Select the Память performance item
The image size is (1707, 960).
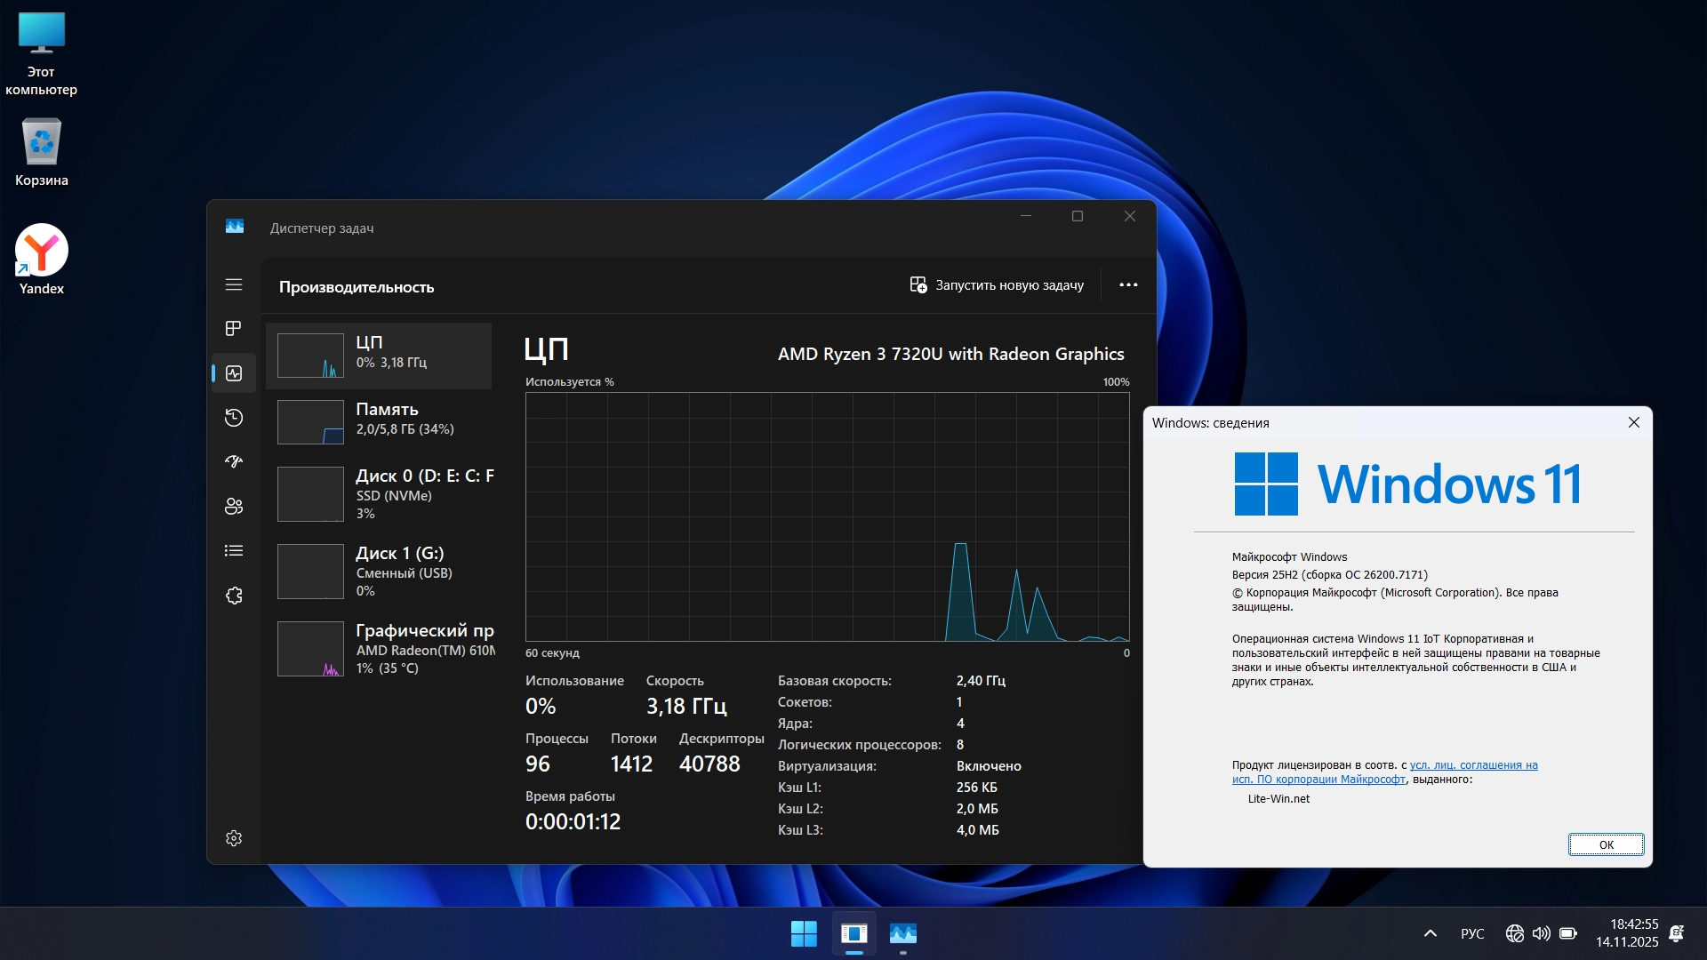click(379, 420)
